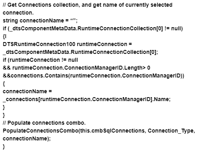Click the 'PopulateConnectionsCombo' method call
This screenshot has width=206, height=153.
pyautogui.click(x=40, y=131)
